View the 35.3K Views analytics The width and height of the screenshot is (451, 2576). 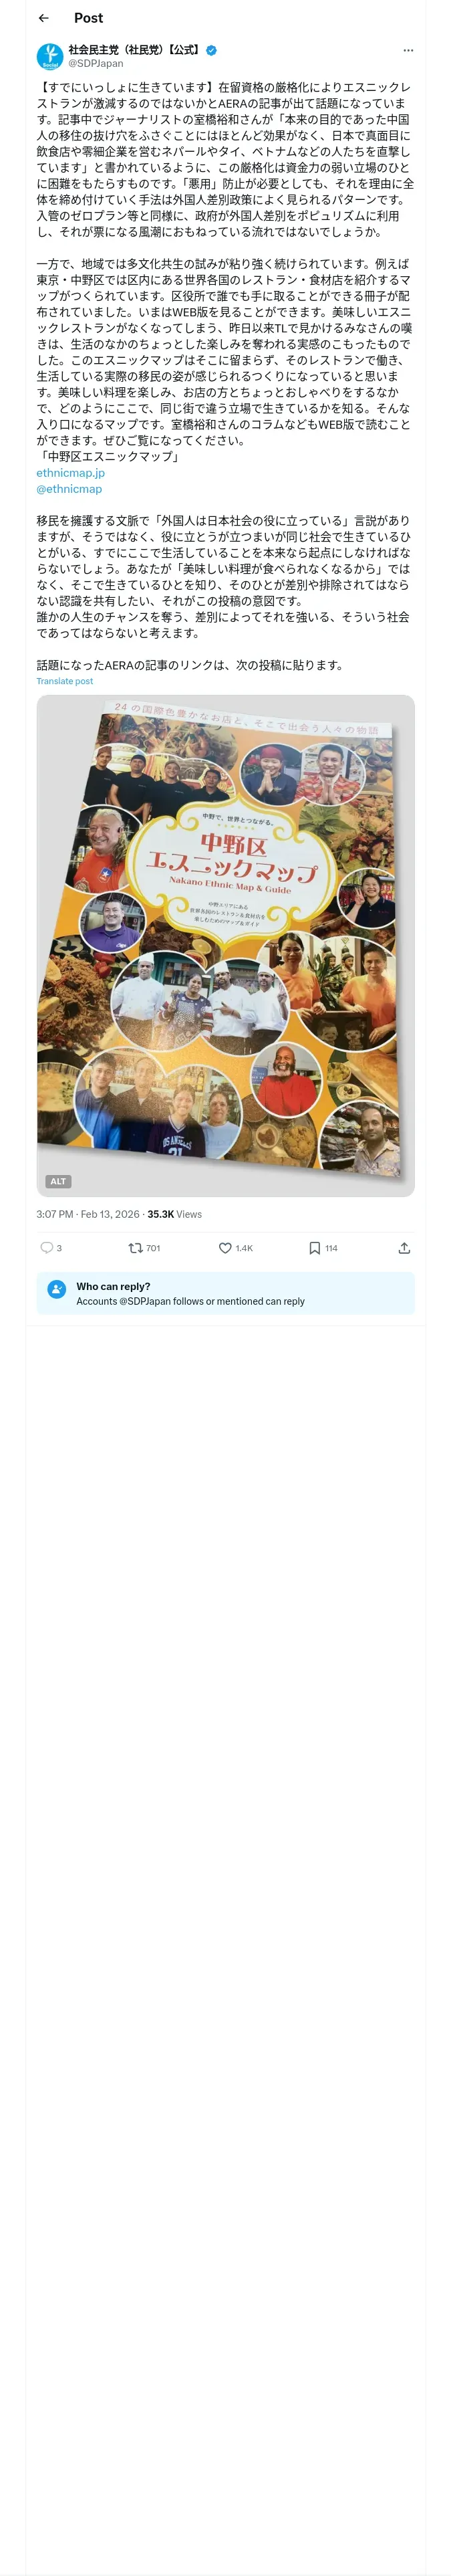click(x=174, y=1214)
